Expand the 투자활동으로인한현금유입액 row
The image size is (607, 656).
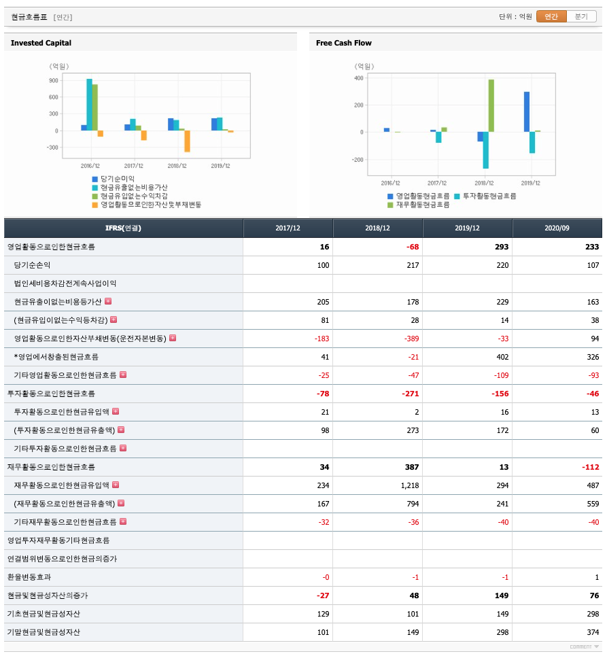pos(116,411)
